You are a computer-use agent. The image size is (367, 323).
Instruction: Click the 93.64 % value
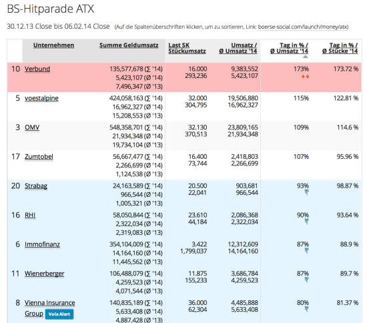tap(348, 216)
